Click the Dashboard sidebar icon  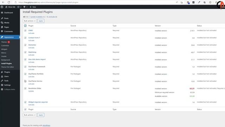[x=2, y=13]
